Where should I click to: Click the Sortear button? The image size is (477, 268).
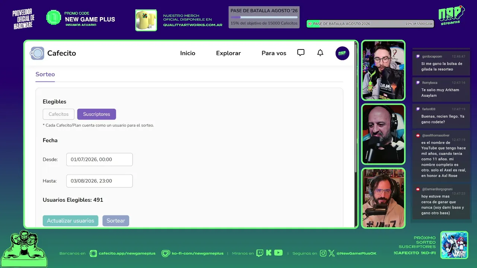116,221
